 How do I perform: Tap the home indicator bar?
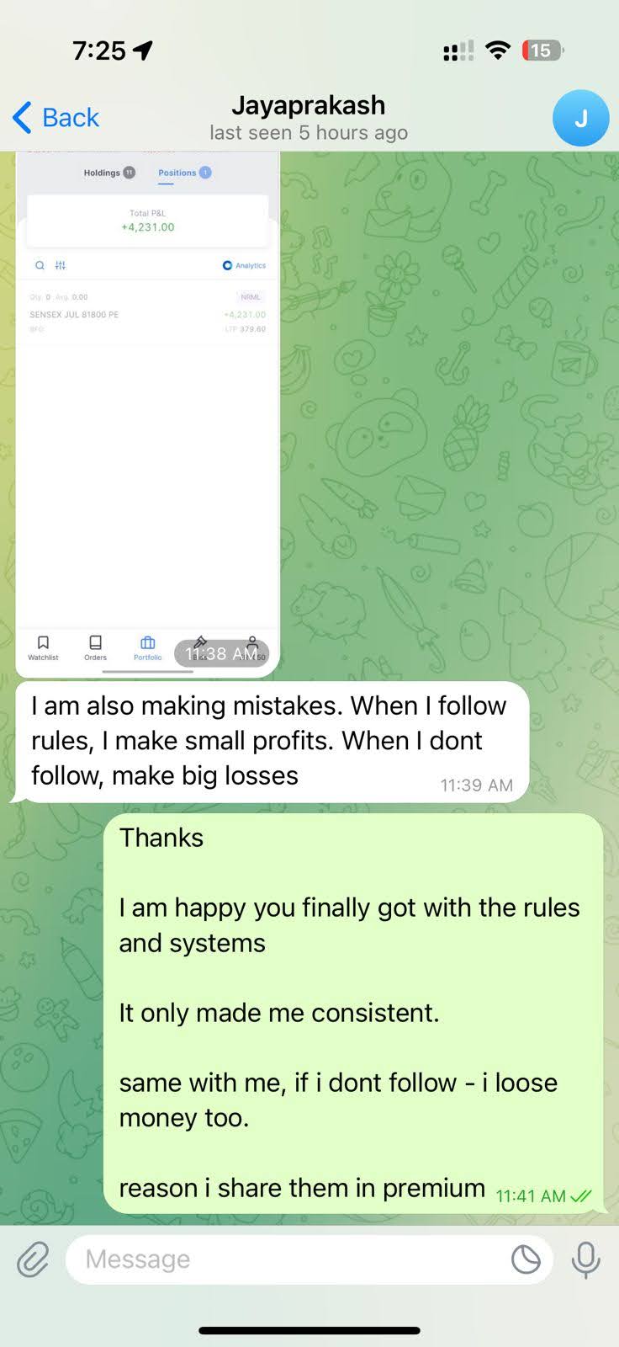coord(309,1331)
